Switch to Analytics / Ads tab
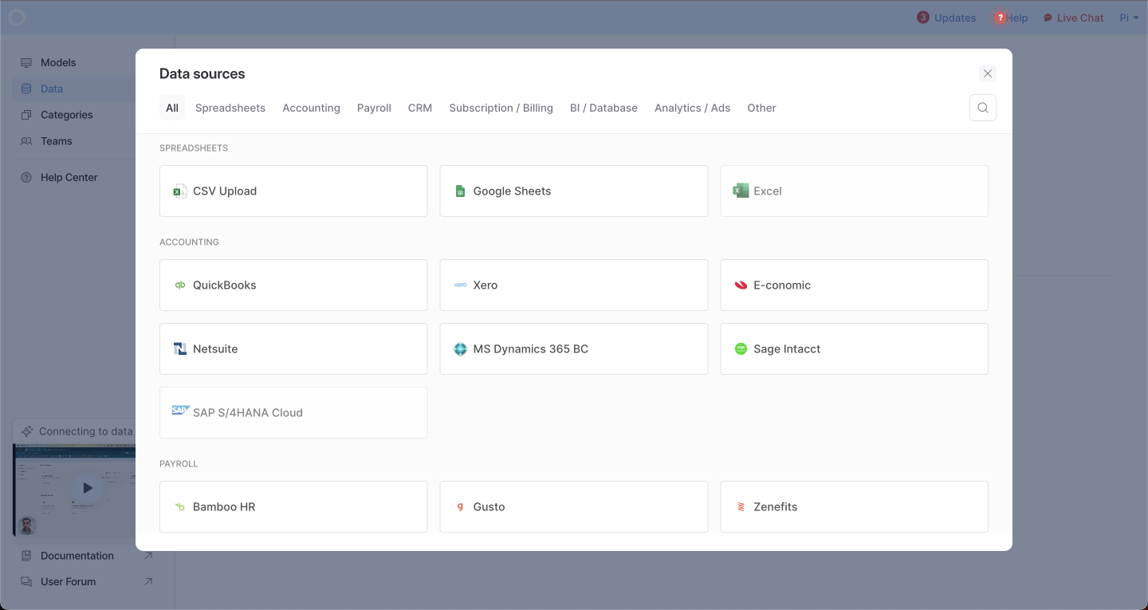 692,108
